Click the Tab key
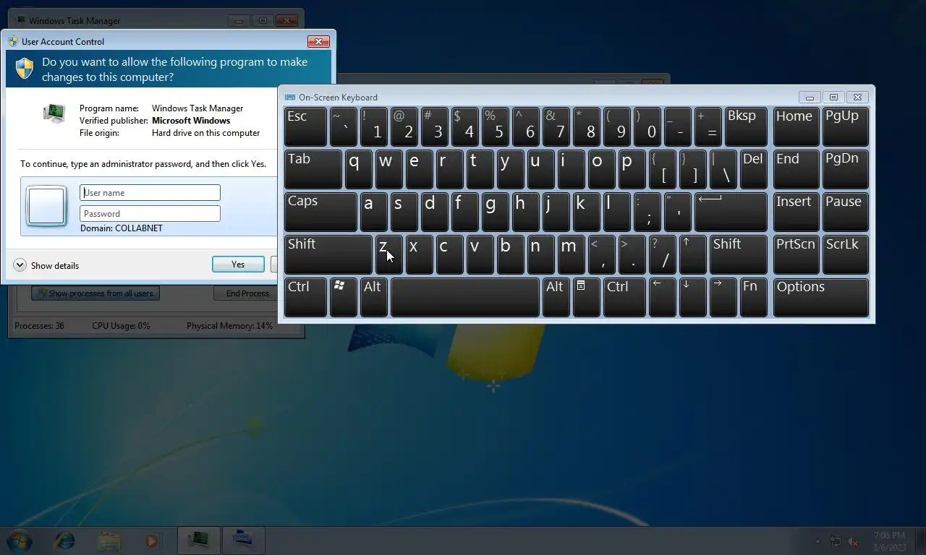Image resolution: width=926 pixels, height=555 pixels. [313, 169]
